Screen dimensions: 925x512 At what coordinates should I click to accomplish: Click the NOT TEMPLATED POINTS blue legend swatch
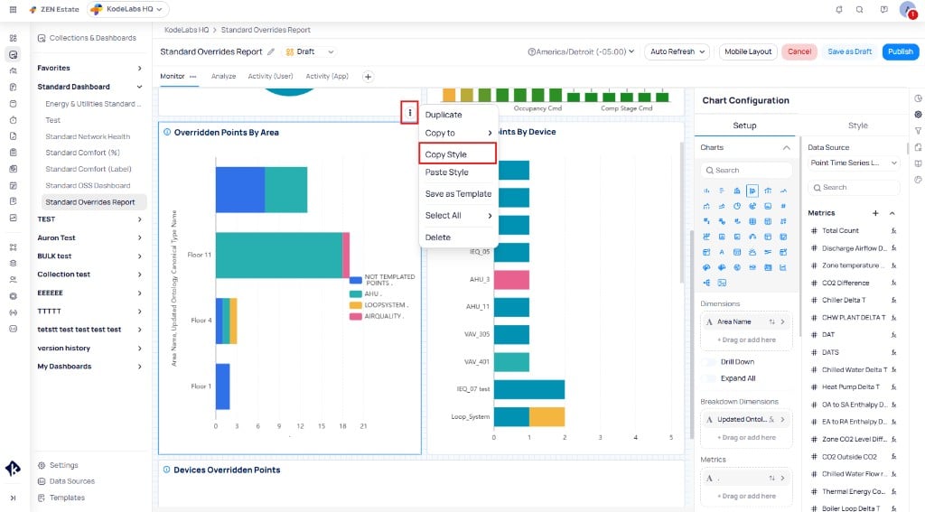tap(355, 280)
